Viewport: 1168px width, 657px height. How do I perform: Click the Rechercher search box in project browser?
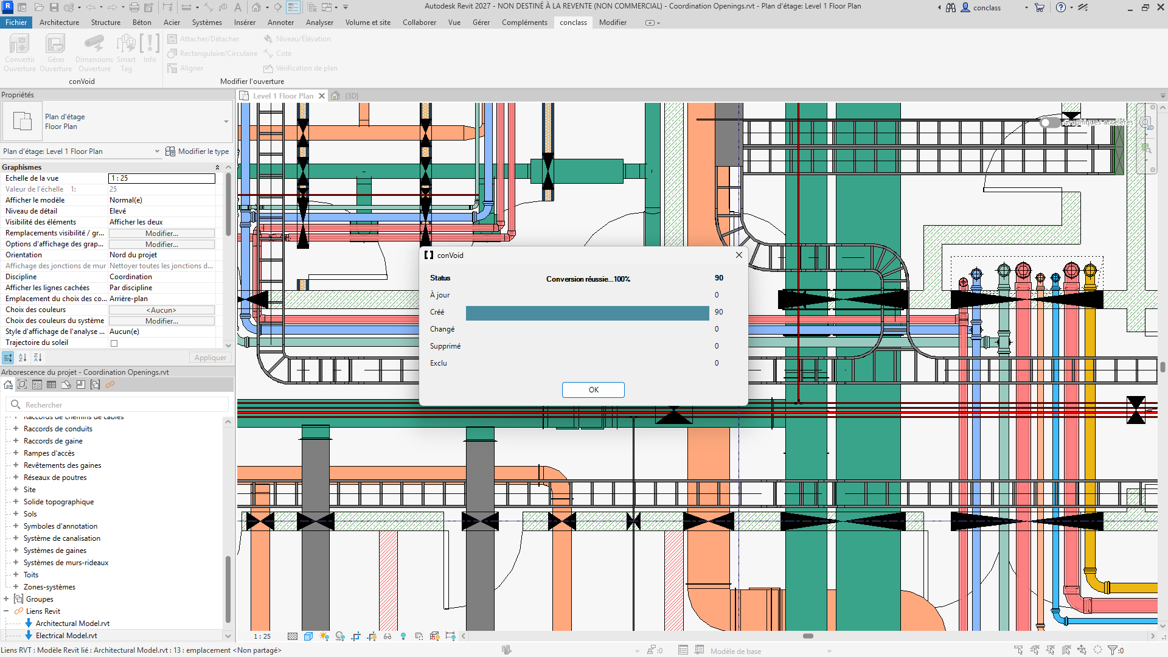pyautogui.click(x=118, y=405)
